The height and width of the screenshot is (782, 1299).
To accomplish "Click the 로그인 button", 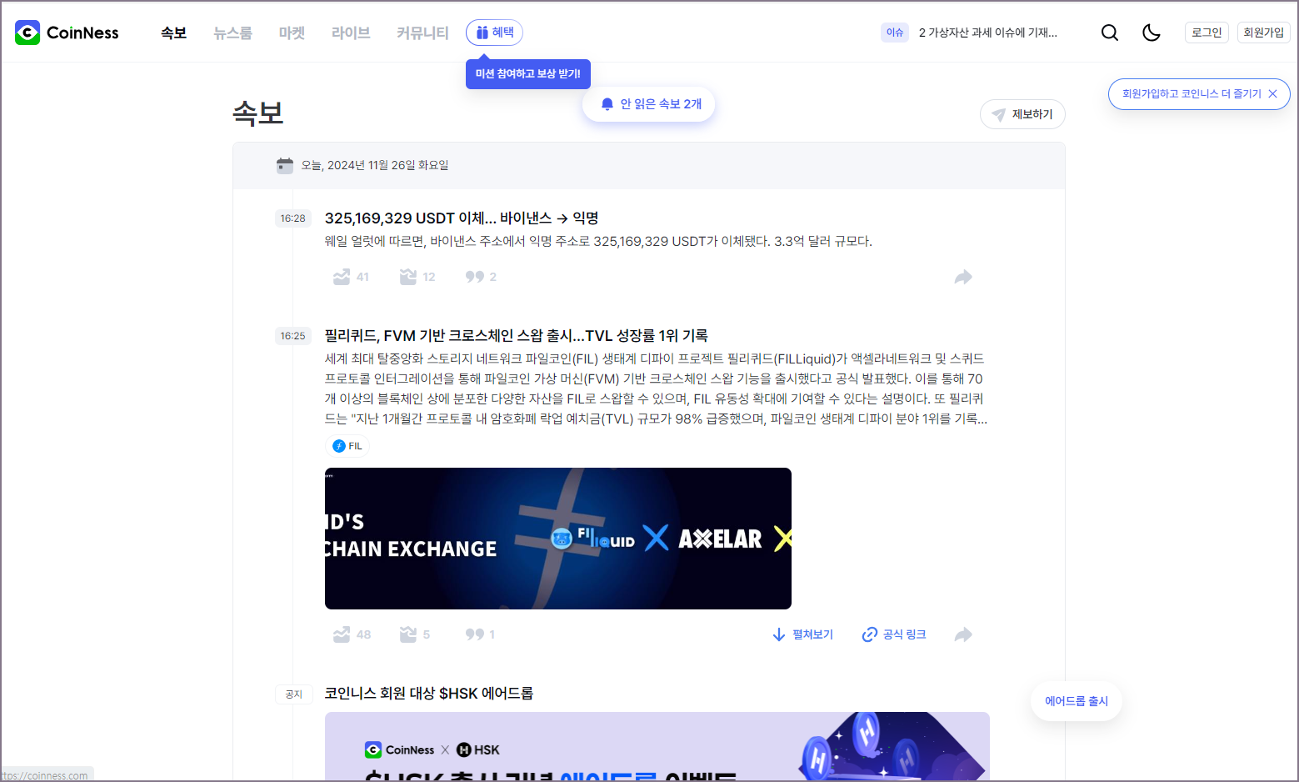I will (x=1206, y=33).
